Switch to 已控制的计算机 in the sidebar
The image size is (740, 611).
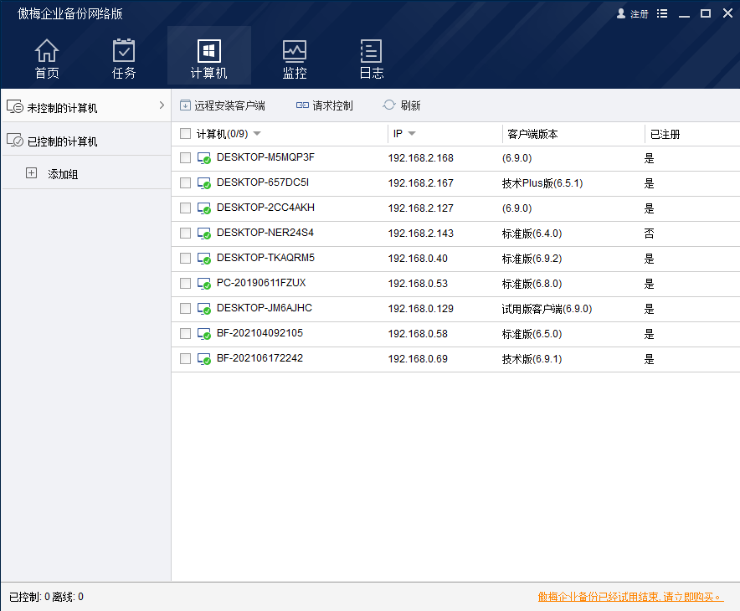tap(62, 141)
